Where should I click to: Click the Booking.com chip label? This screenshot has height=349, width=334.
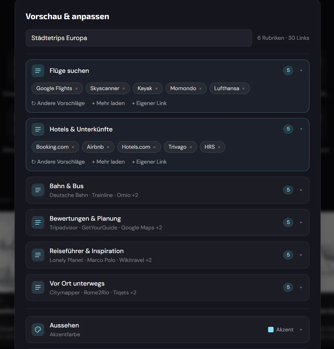(52, 147)
